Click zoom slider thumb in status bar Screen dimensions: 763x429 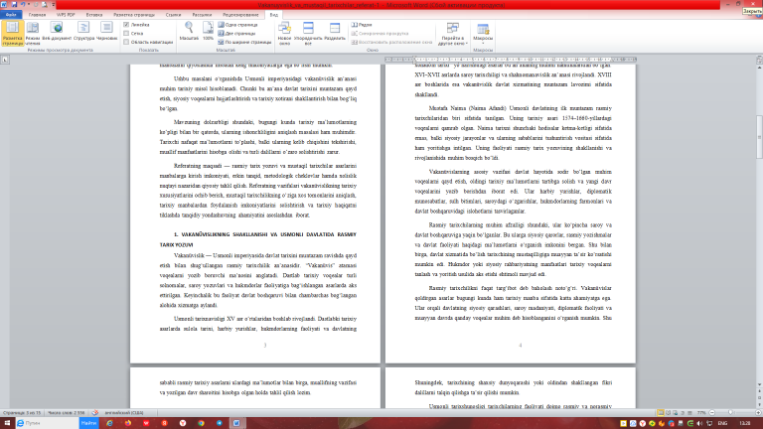point(730,412)
